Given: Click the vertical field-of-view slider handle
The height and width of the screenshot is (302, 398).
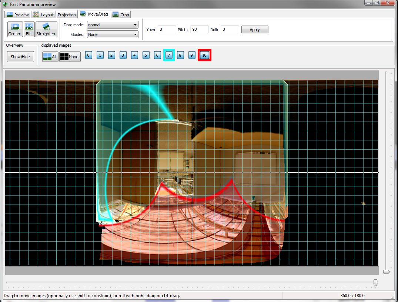Looking at the screenshot, I should point(386,272).
